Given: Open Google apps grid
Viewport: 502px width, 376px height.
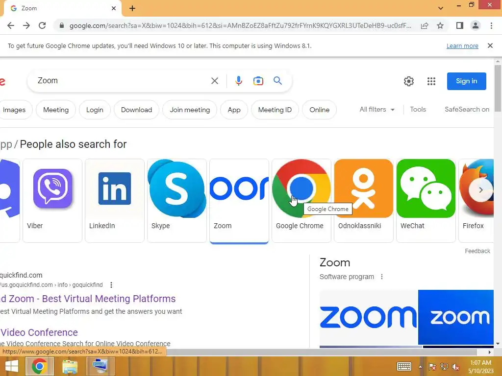Looking at the screenshot, I should [x=431, y=81].
